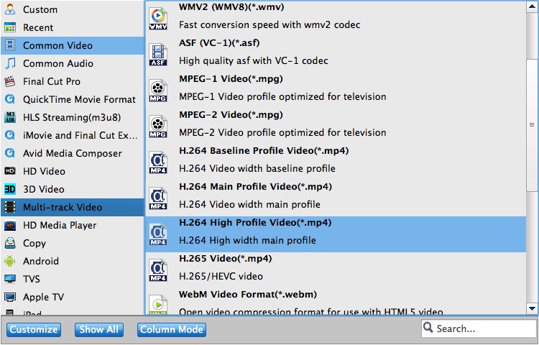
Task: Click the WMV2 format file icon
Action: 158,19
